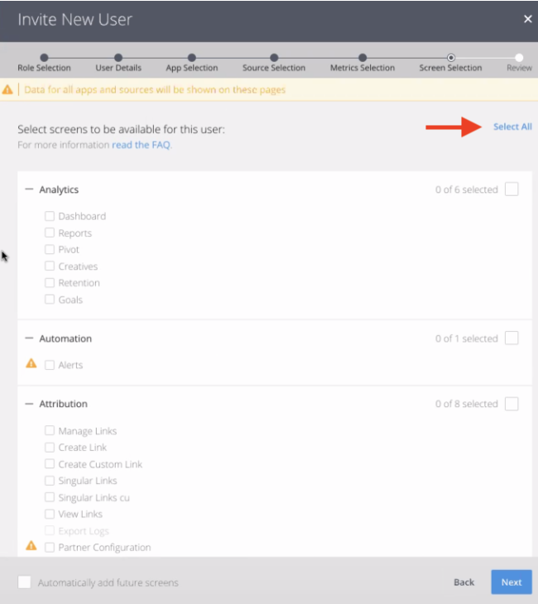This screenshot has width=538, height=604.
Task: Tick the Singular Links checkbox
Action: (50, 481)
